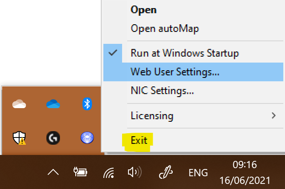Select NIC Settings menu entry
285x189 pixels.
(x=193, y=91)
